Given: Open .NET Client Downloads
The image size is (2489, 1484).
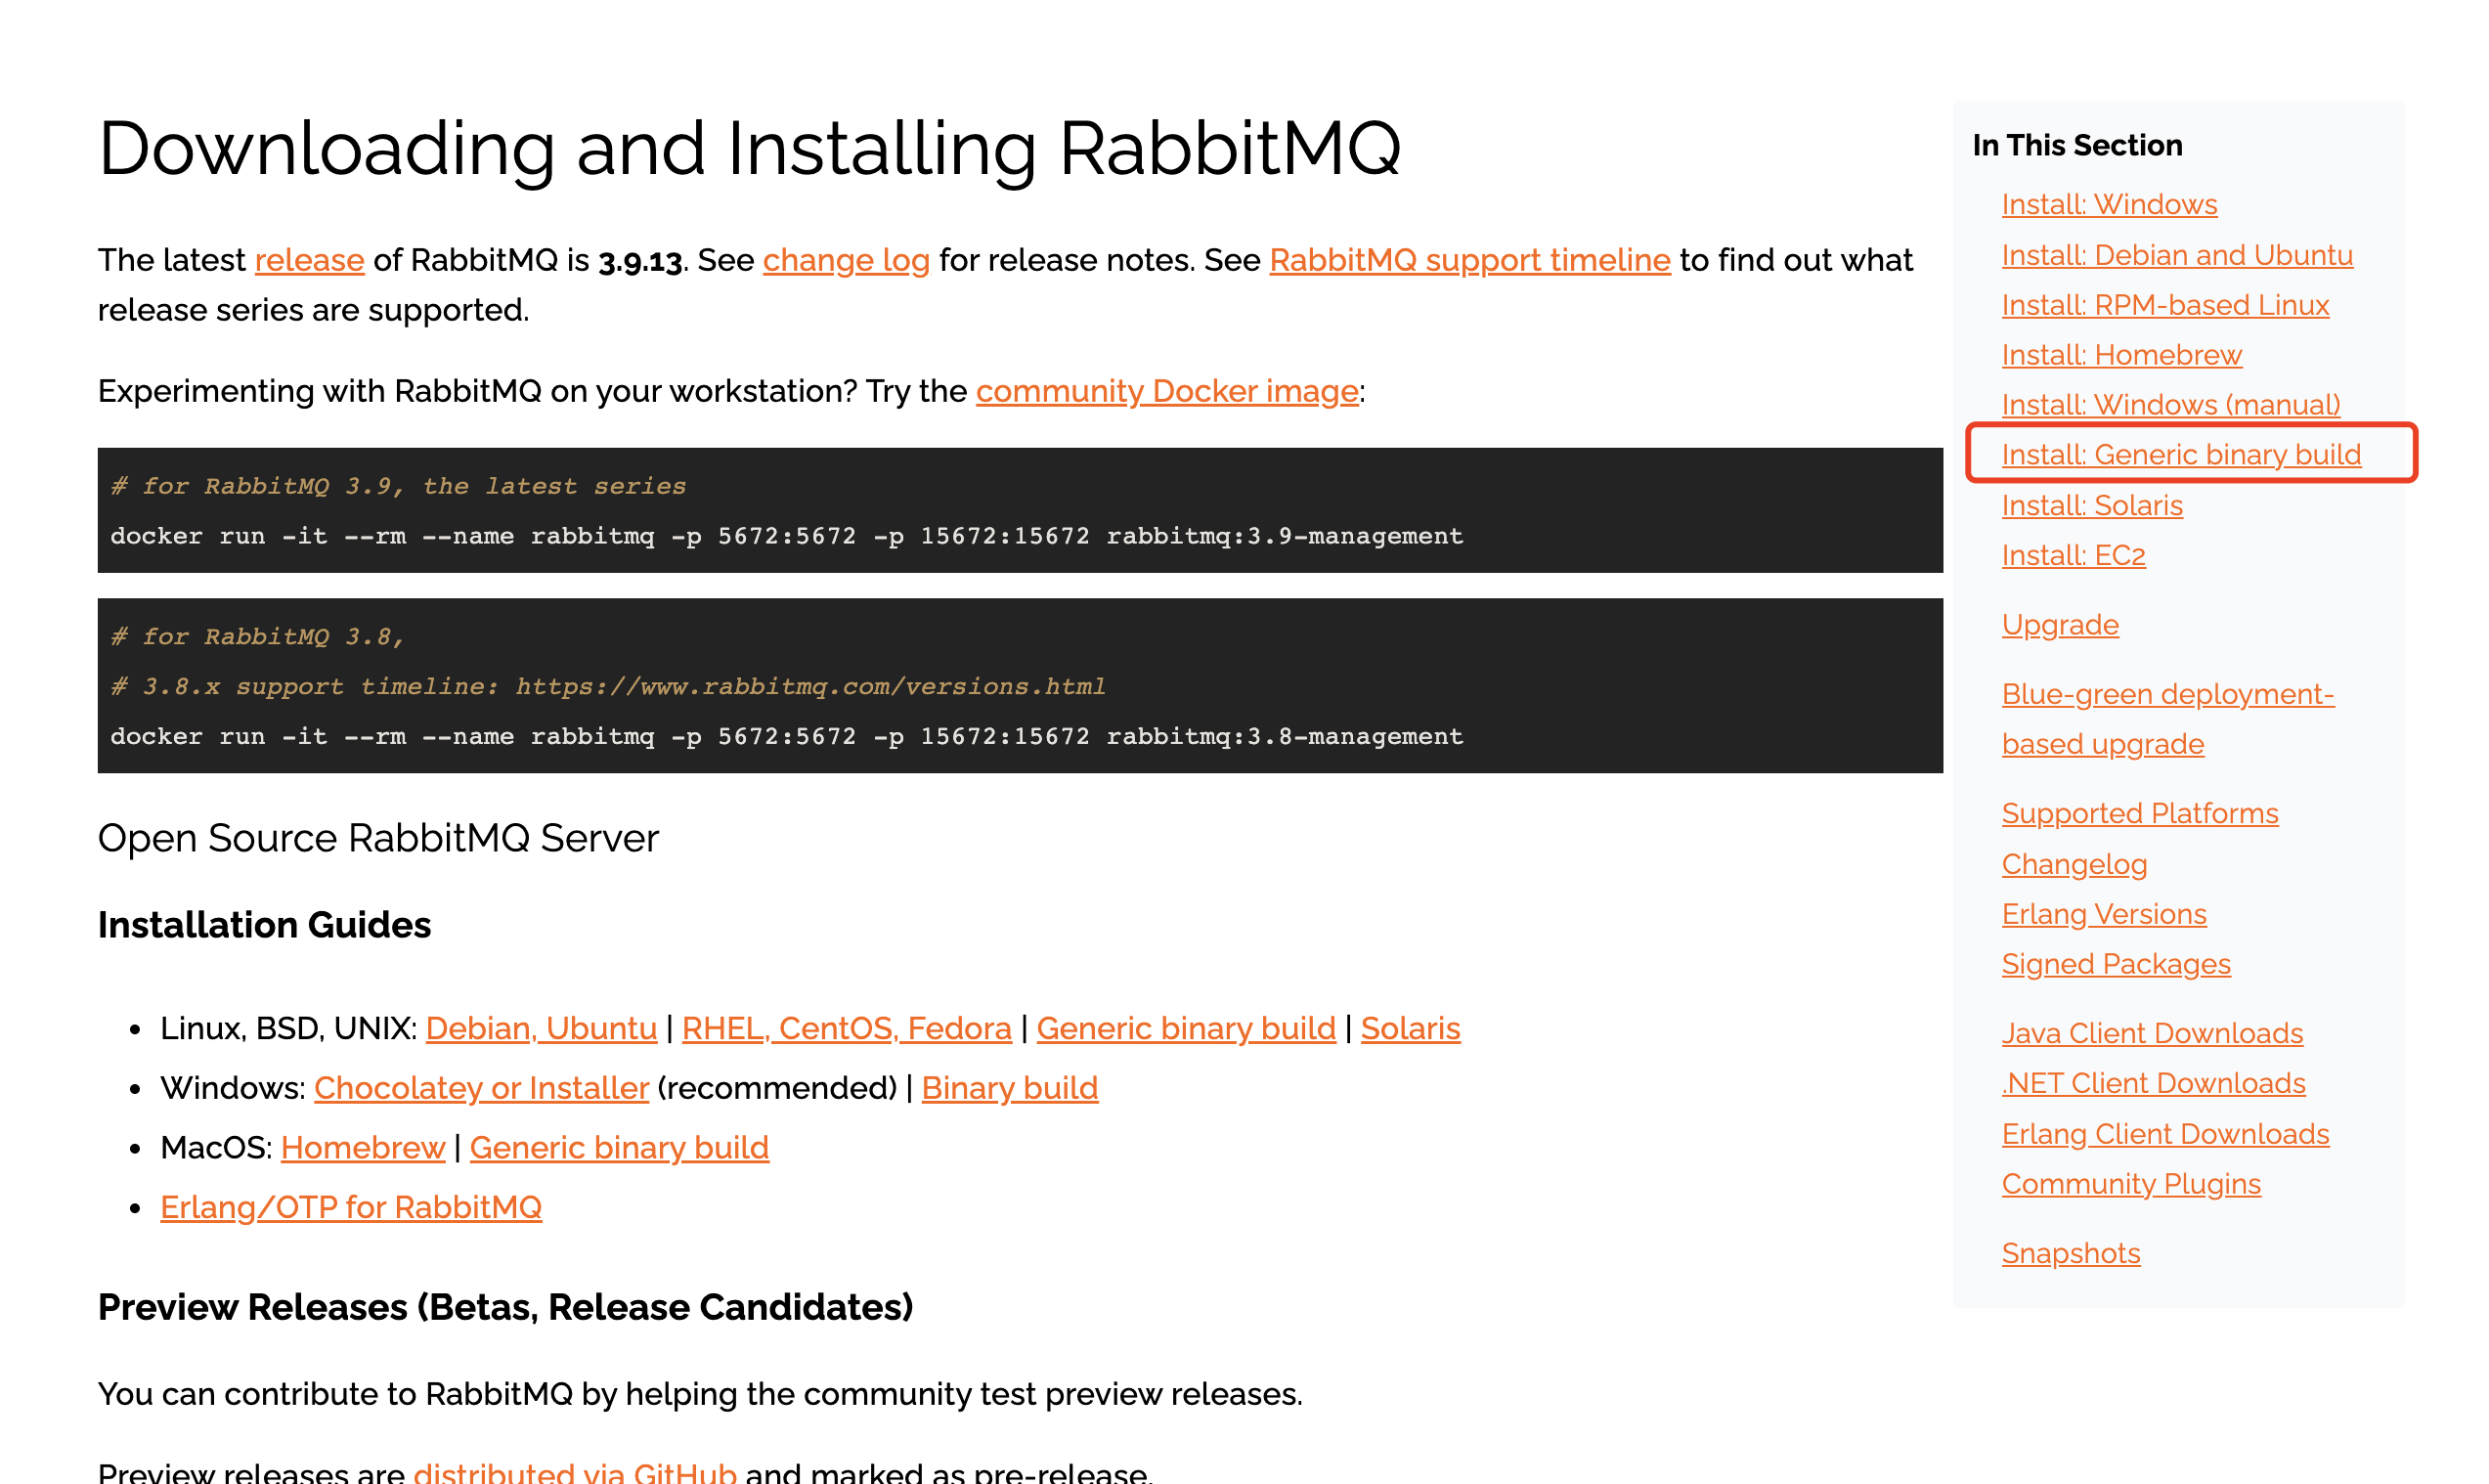Looking at the screenshot, I should tap(2152, 1083).
